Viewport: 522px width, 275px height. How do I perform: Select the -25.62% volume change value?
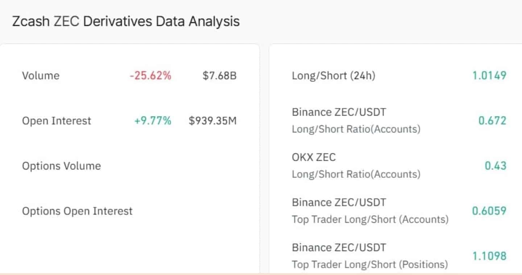point(150,76)
